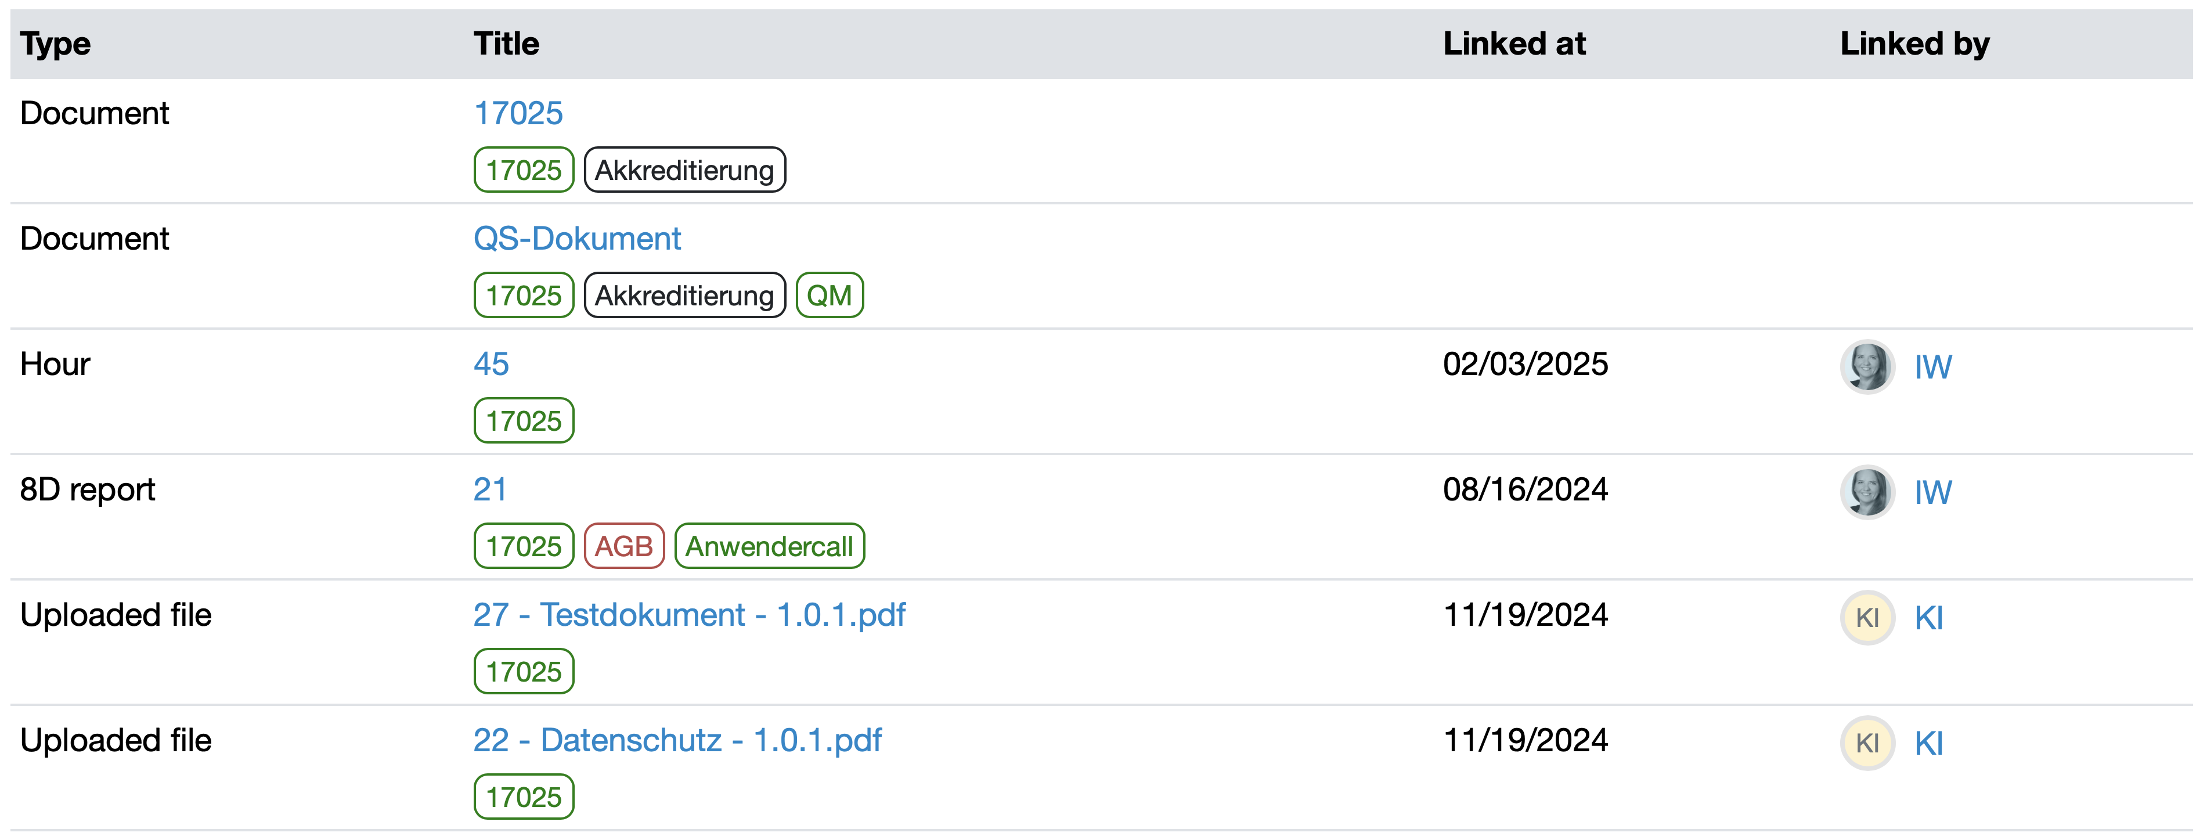The width and height of the screenshot is (2207, 836).
Task: Click the KI user link in Datenschutz row
Action: 1928,744
